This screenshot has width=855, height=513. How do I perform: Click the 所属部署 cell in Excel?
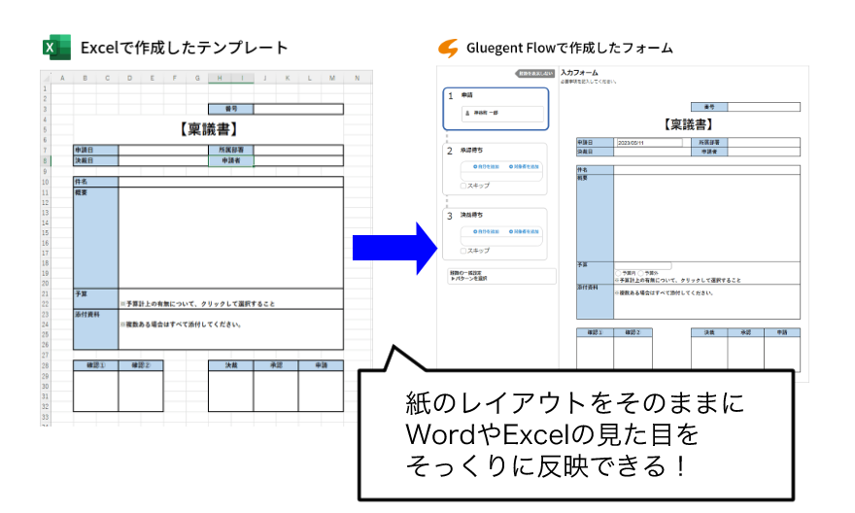(x=231, y=150)
